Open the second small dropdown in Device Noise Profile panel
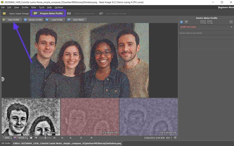 pyautogui.click(x=210, y=22)
